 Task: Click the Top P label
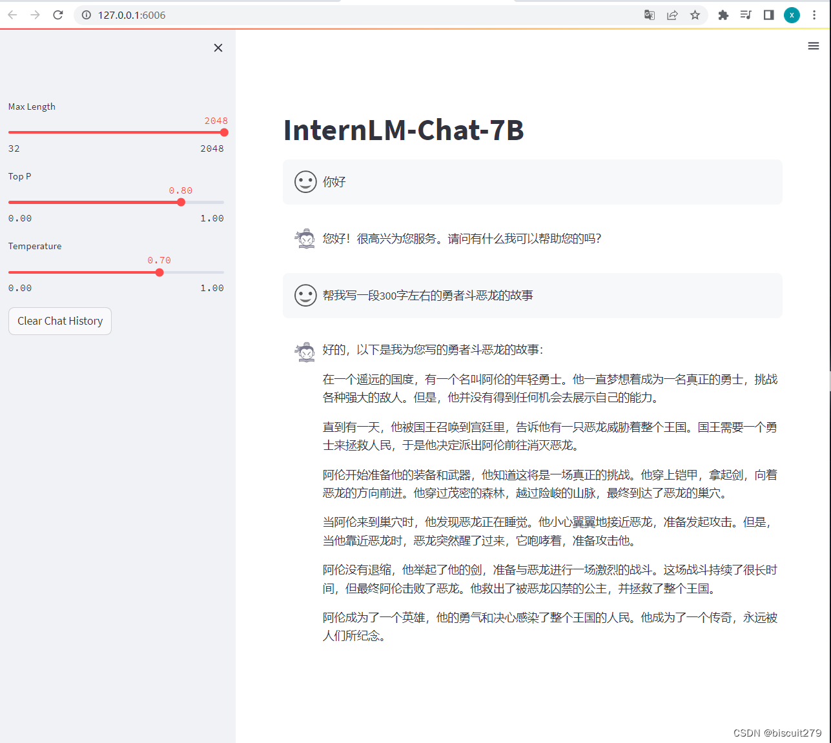pyautogui.click(x=19, y=176)
